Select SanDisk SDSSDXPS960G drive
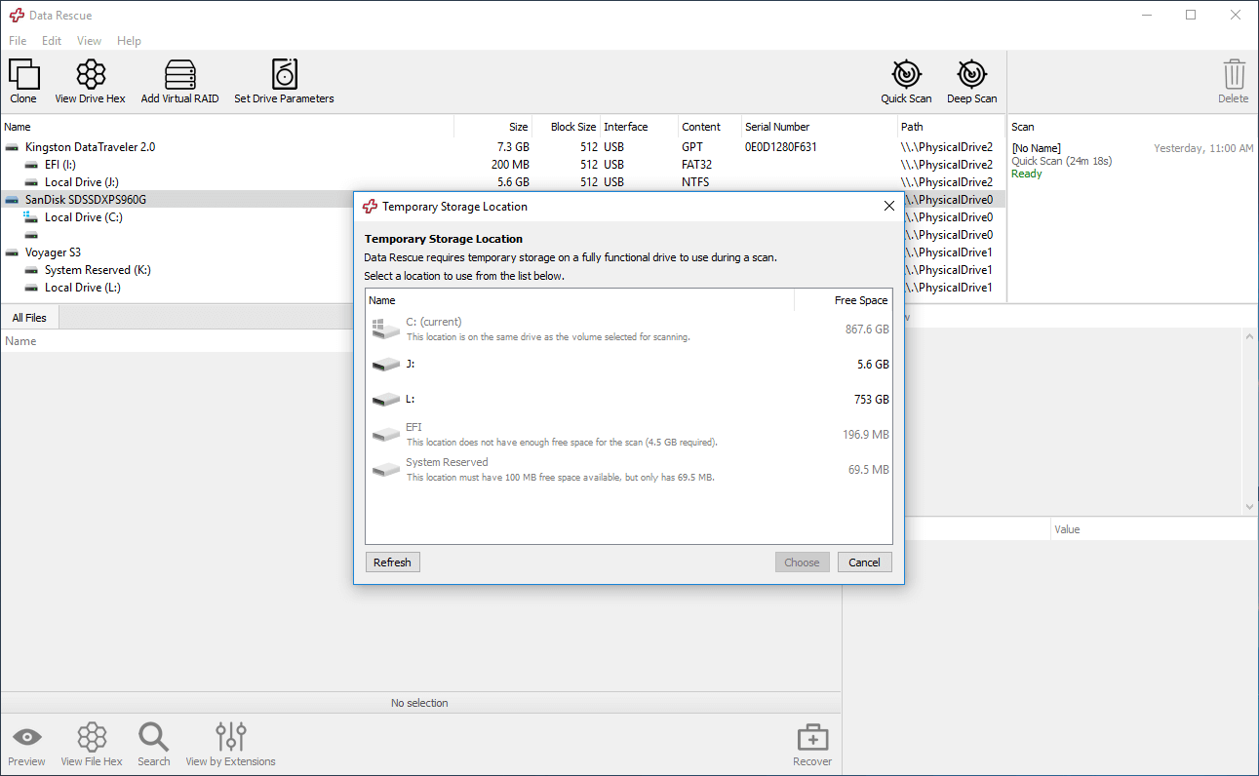Viewport: 1259px width, 776px height. coord(86,200)
